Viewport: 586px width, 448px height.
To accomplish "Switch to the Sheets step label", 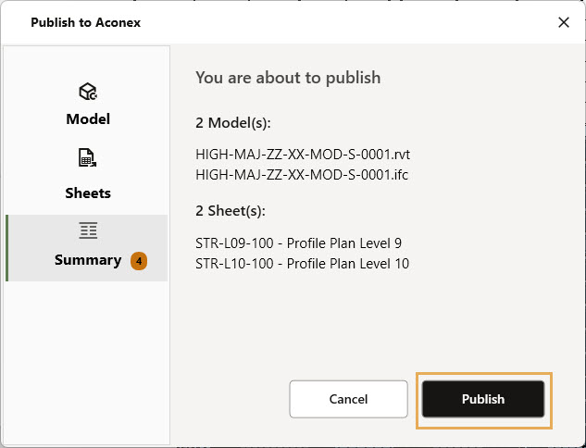I will click(x=88, y=193).
